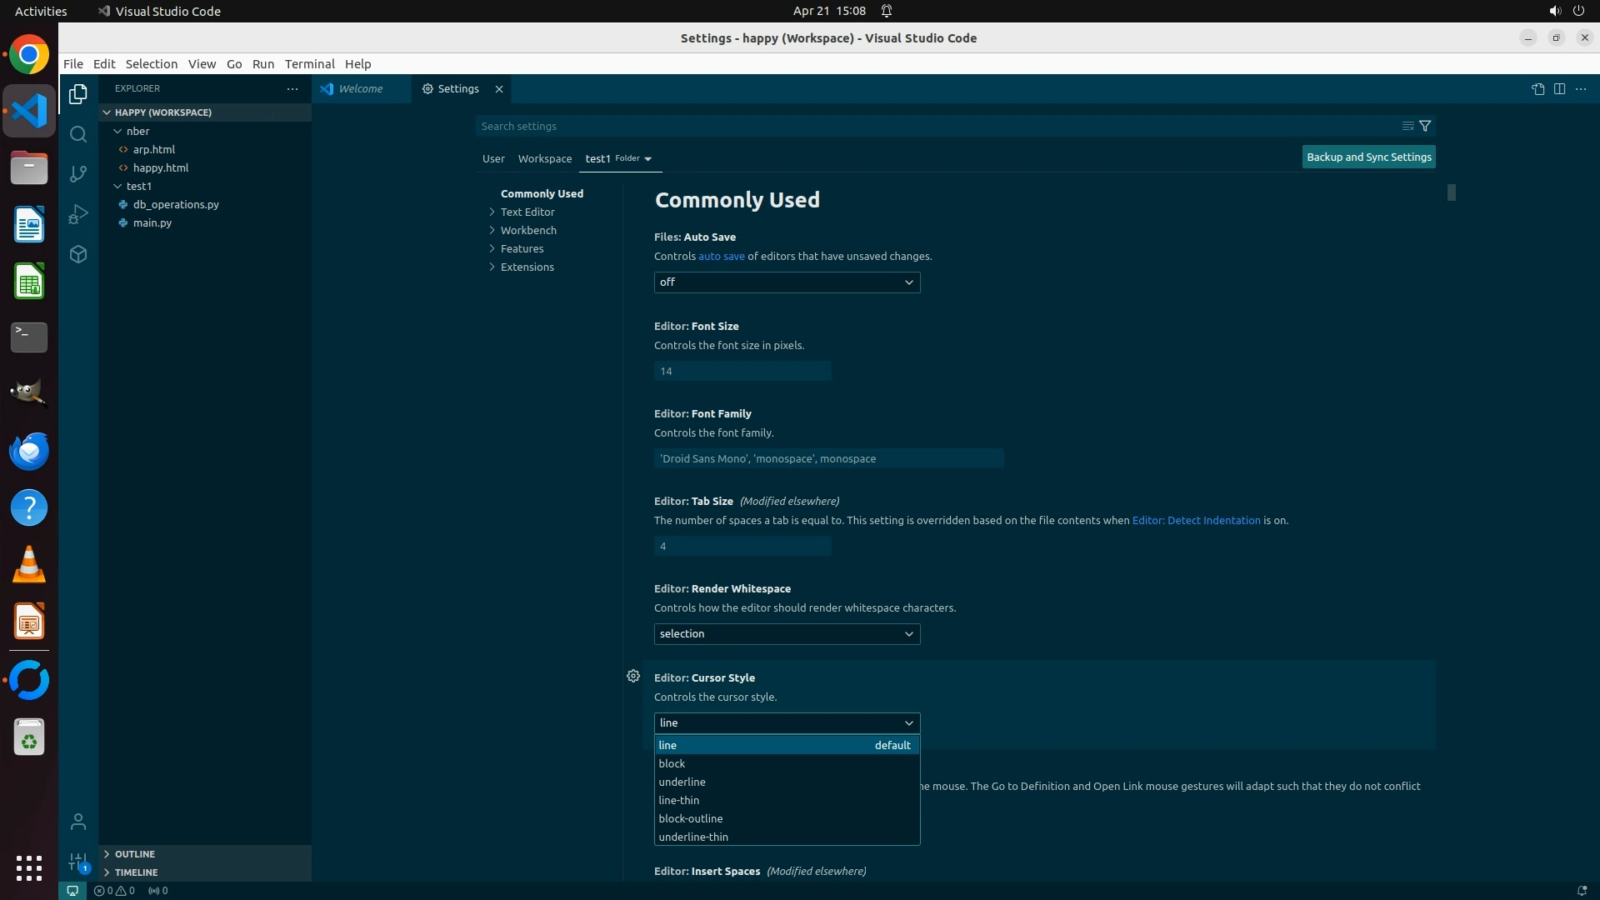Open Settings JSON file icon

[1537, 88]
